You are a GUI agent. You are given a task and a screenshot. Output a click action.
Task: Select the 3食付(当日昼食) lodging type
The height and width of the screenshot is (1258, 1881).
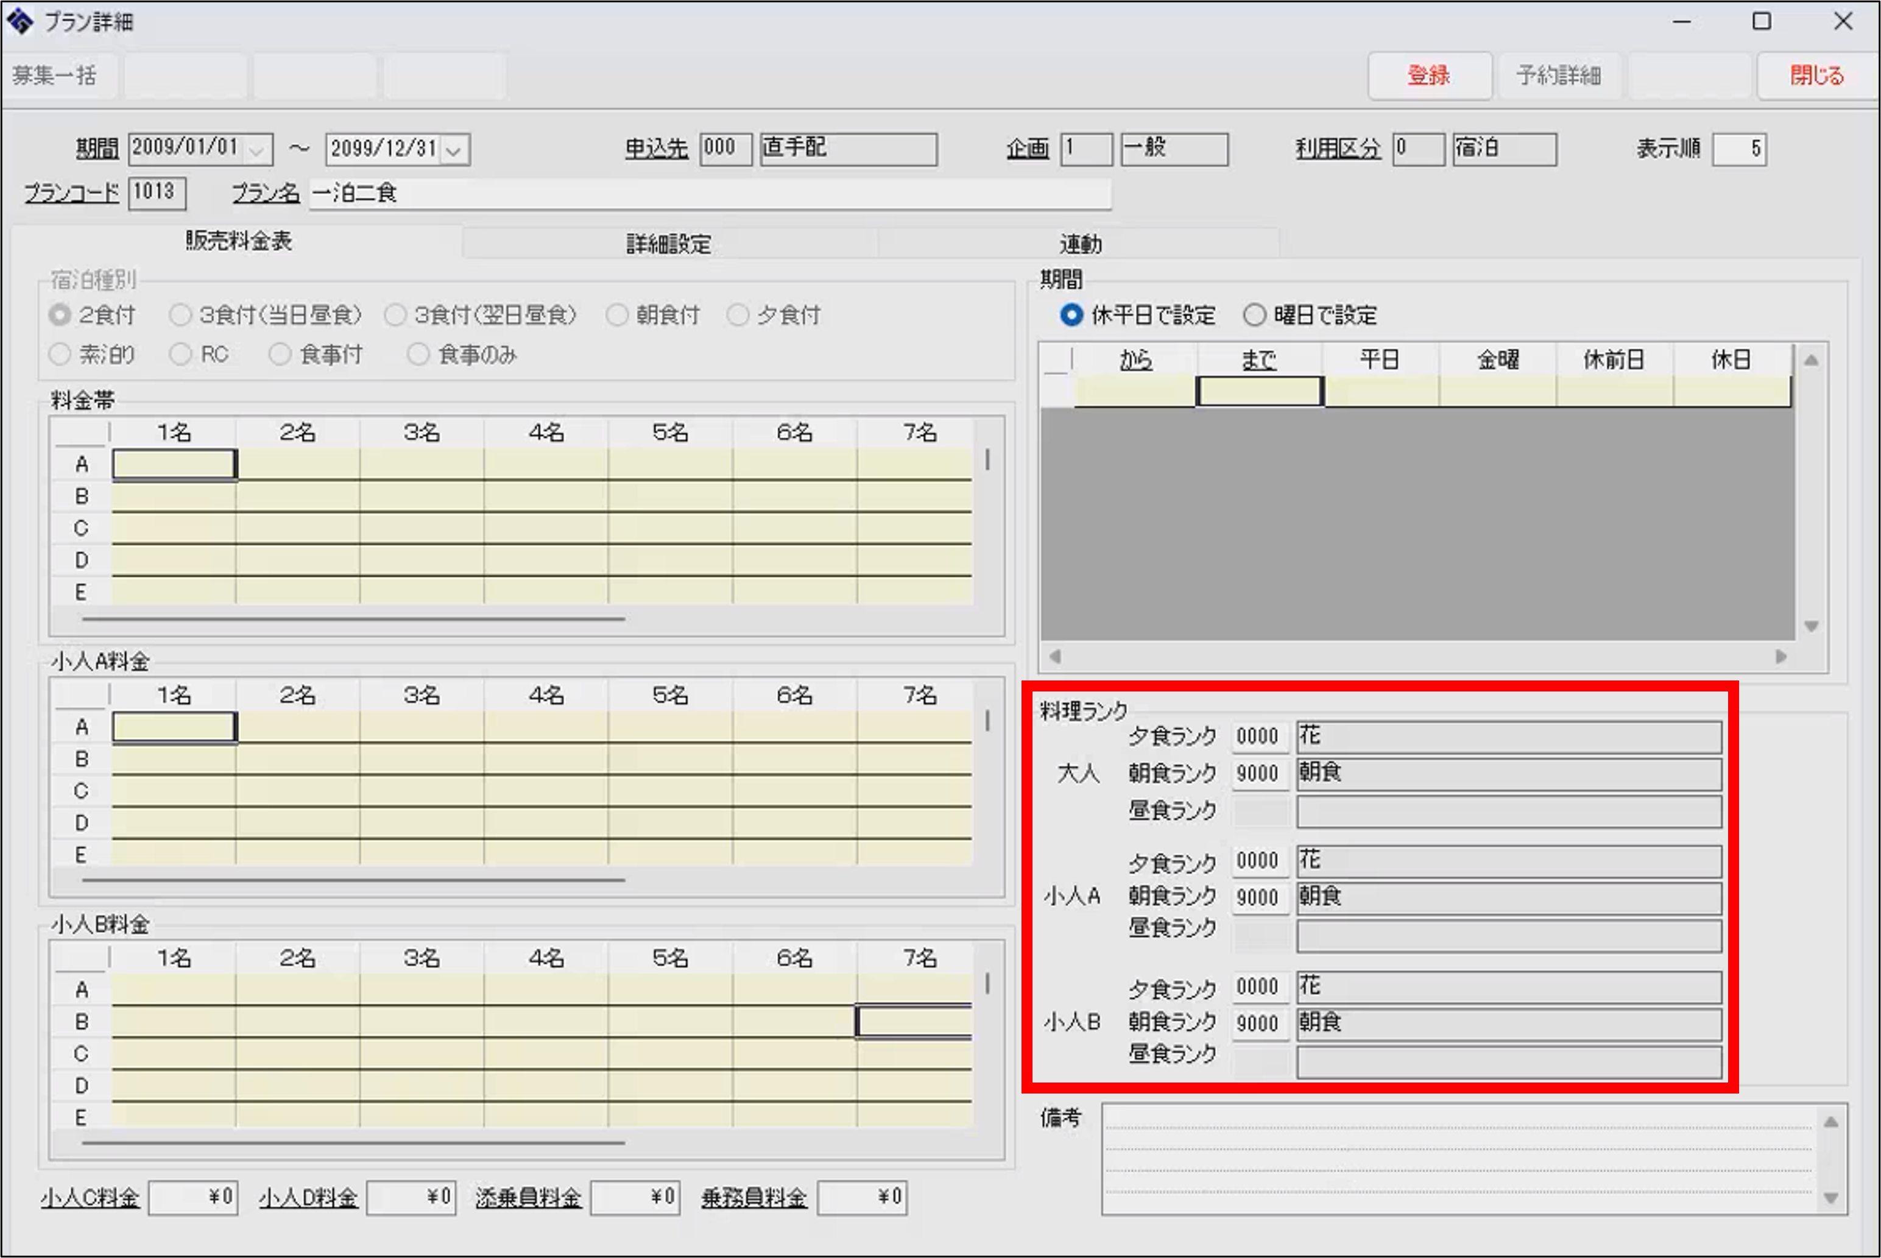coord(180,314)
